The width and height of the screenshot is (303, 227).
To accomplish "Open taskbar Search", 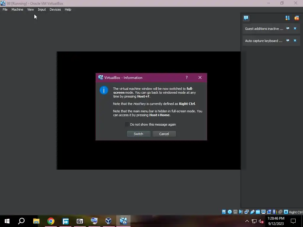I will click(x=21, y=221).
